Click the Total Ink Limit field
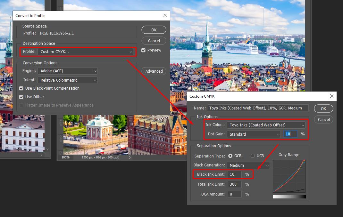343x217 pixels. 234,184
